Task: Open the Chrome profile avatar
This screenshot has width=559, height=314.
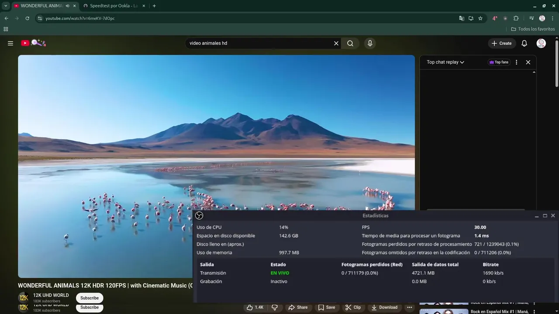Action: 542,18
